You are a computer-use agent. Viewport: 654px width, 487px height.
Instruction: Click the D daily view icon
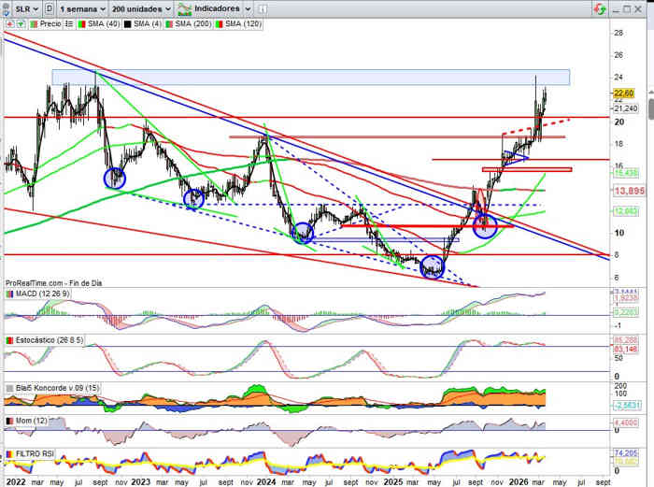pyautogui.click(x=48, y=7)
